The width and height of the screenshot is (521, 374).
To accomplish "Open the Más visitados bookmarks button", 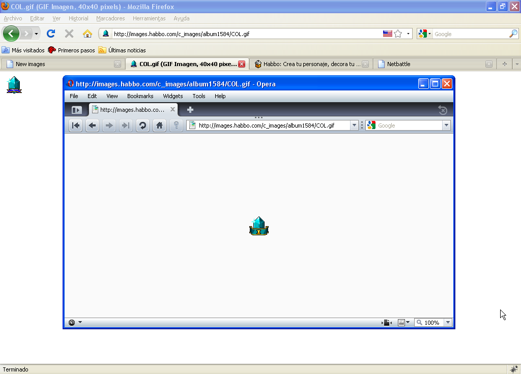I will tap(23, 50).
